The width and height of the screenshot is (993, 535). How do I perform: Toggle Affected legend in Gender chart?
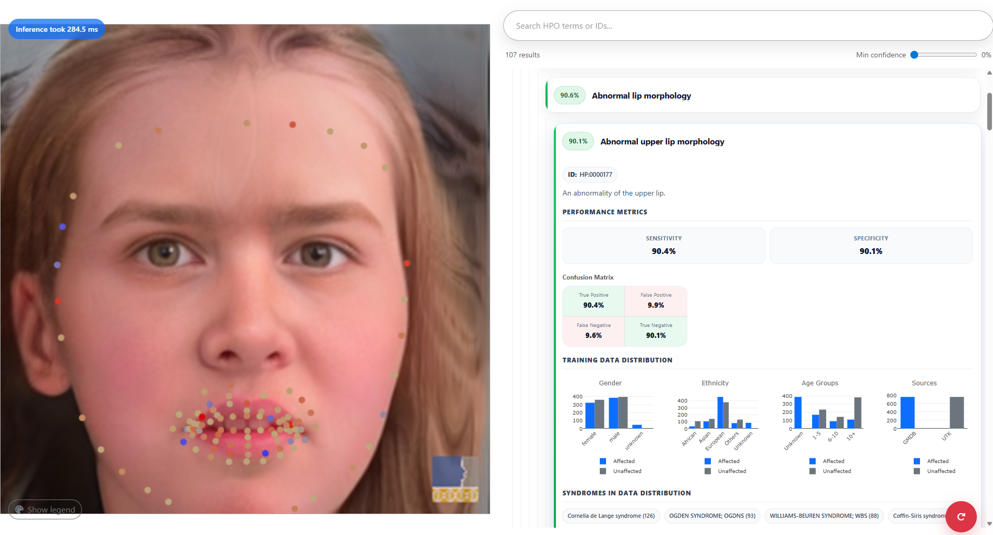(617, 461)
